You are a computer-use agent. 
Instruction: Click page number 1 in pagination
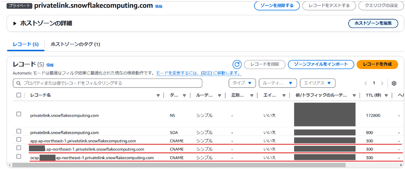(x=374, y=83)
